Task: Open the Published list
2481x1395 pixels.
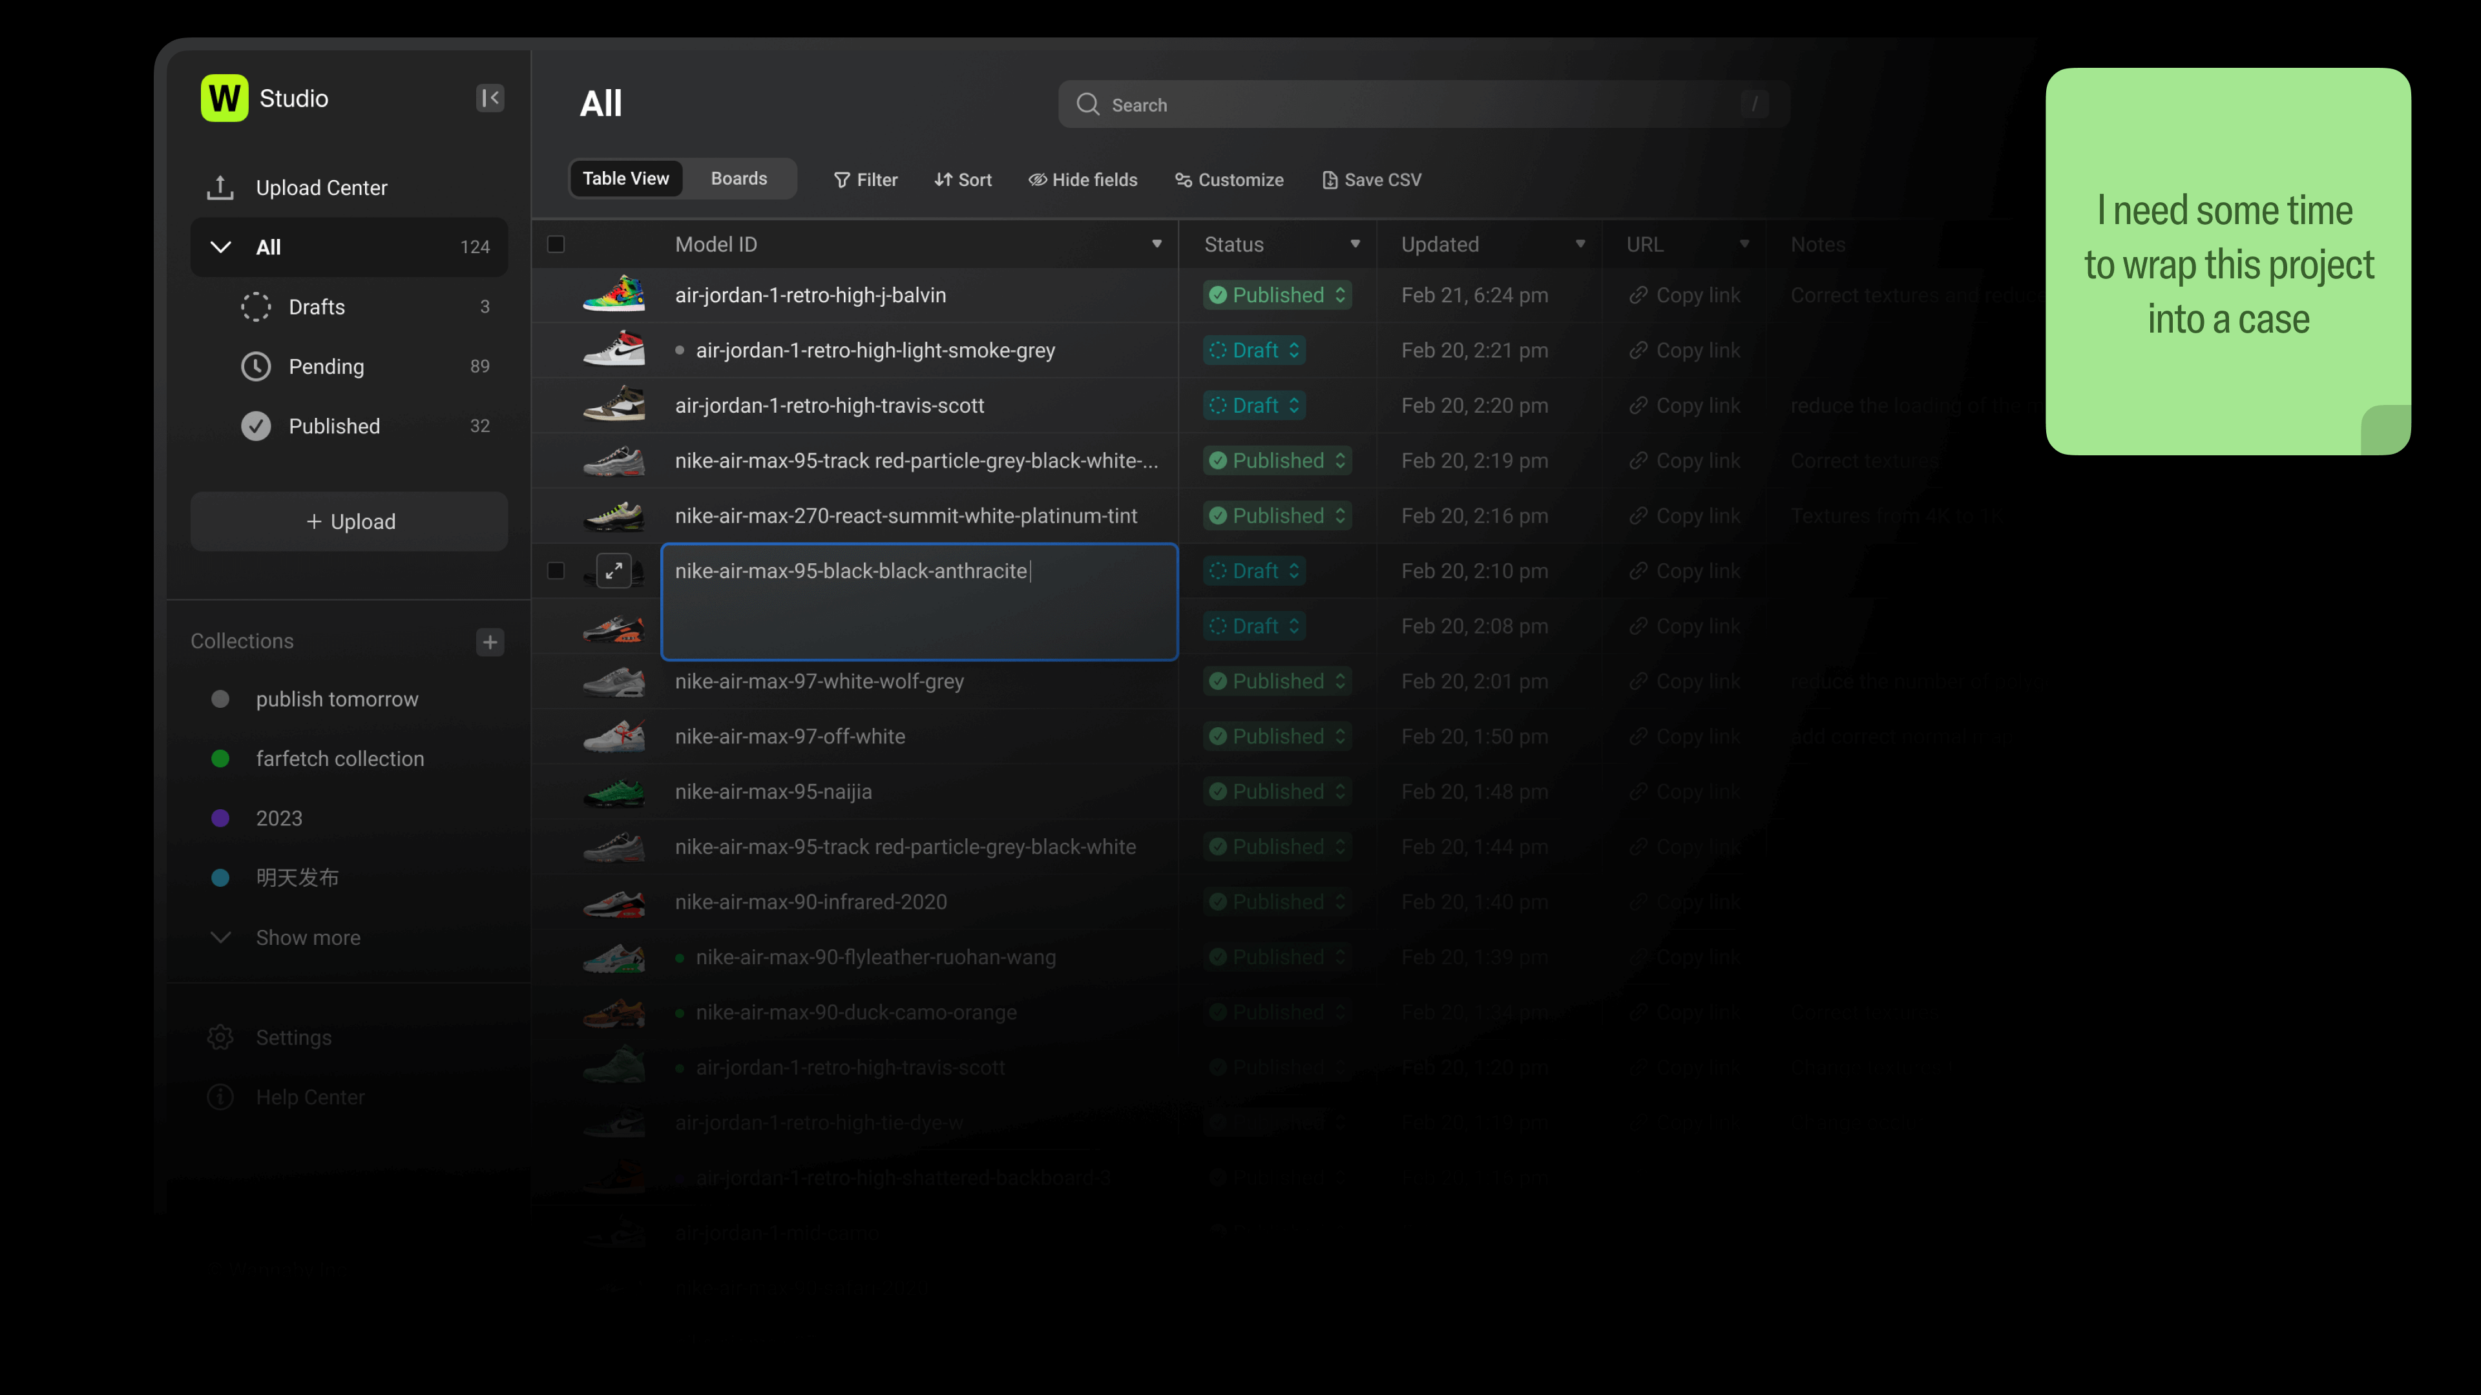Action: tap(349, 426)
